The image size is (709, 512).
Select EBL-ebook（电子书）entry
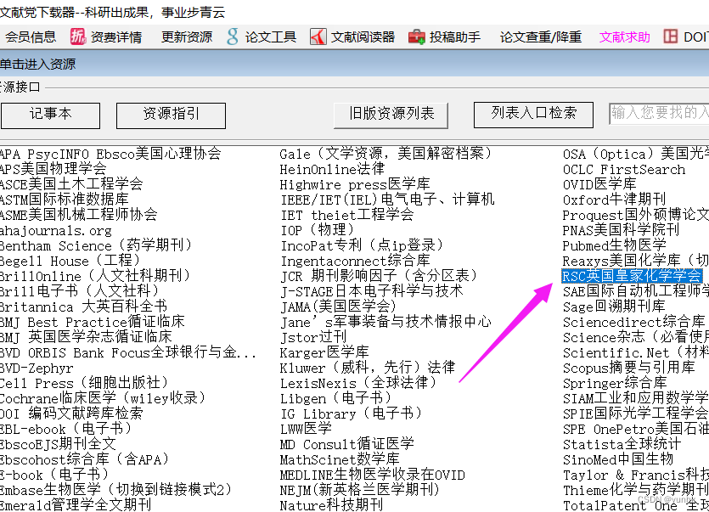[x=66, y=429]
